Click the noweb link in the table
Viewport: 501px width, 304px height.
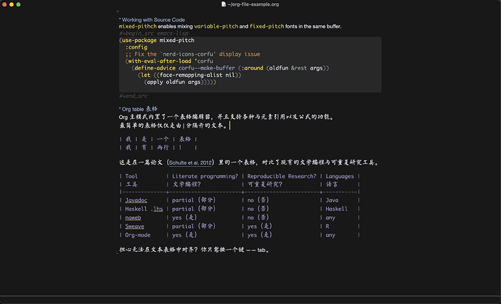point(133,218)
